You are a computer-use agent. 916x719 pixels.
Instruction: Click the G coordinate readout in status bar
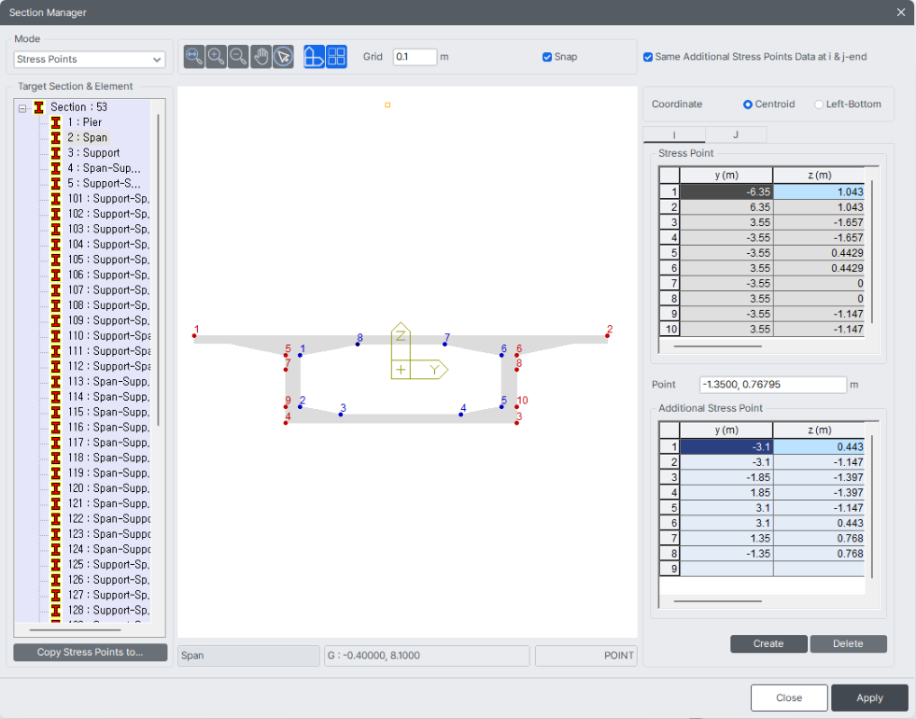[x=427, y=656]
